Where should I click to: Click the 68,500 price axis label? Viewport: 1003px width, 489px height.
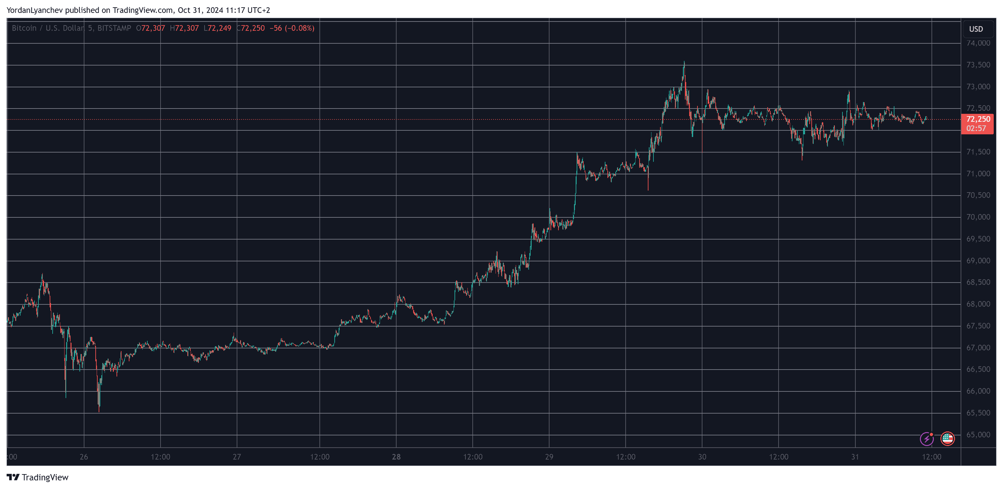click(x=978, y=283)
